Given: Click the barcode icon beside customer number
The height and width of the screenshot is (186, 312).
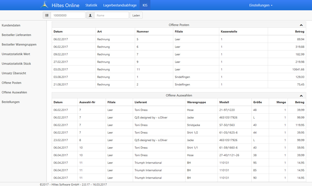Looking at the screenshot, I should click(x=47, y=15).
